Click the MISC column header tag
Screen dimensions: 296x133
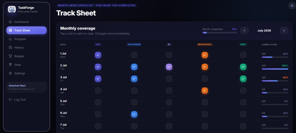point(243,44)
